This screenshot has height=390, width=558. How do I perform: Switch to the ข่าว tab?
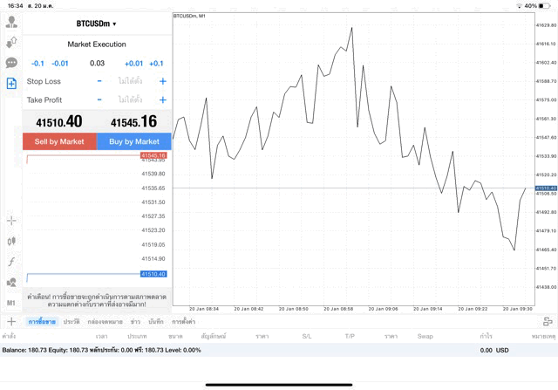pos(135,322)
